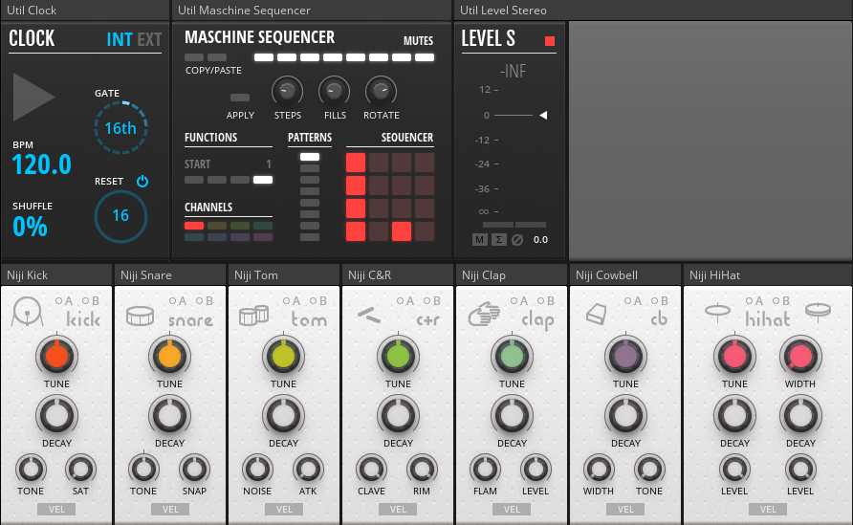Click the pink hihat Width knob
Image resolution: width=853 pixels, height=525 pixels.
pyautogui.click(x=800, y=357)
